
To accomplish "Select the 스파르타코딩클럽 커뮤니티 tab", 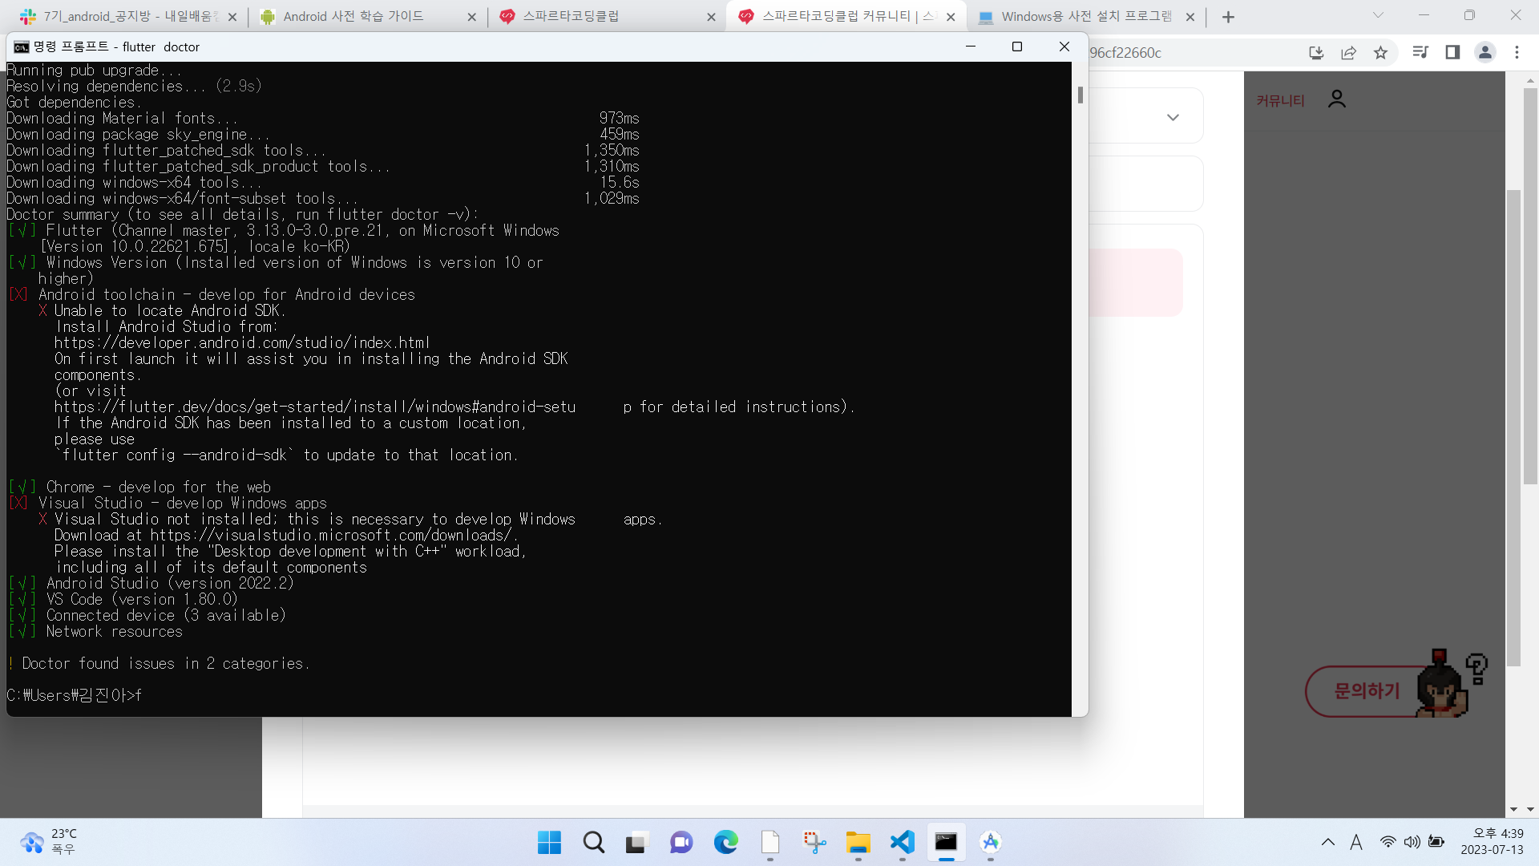I will pos(837,16).
